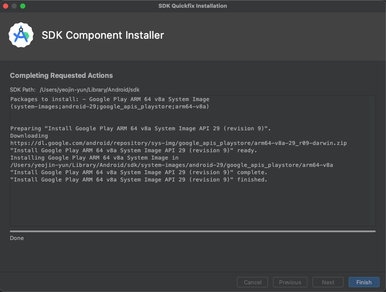Click the system-images;android-29 package identifier line
386x292 pixels.
(109, 107)
